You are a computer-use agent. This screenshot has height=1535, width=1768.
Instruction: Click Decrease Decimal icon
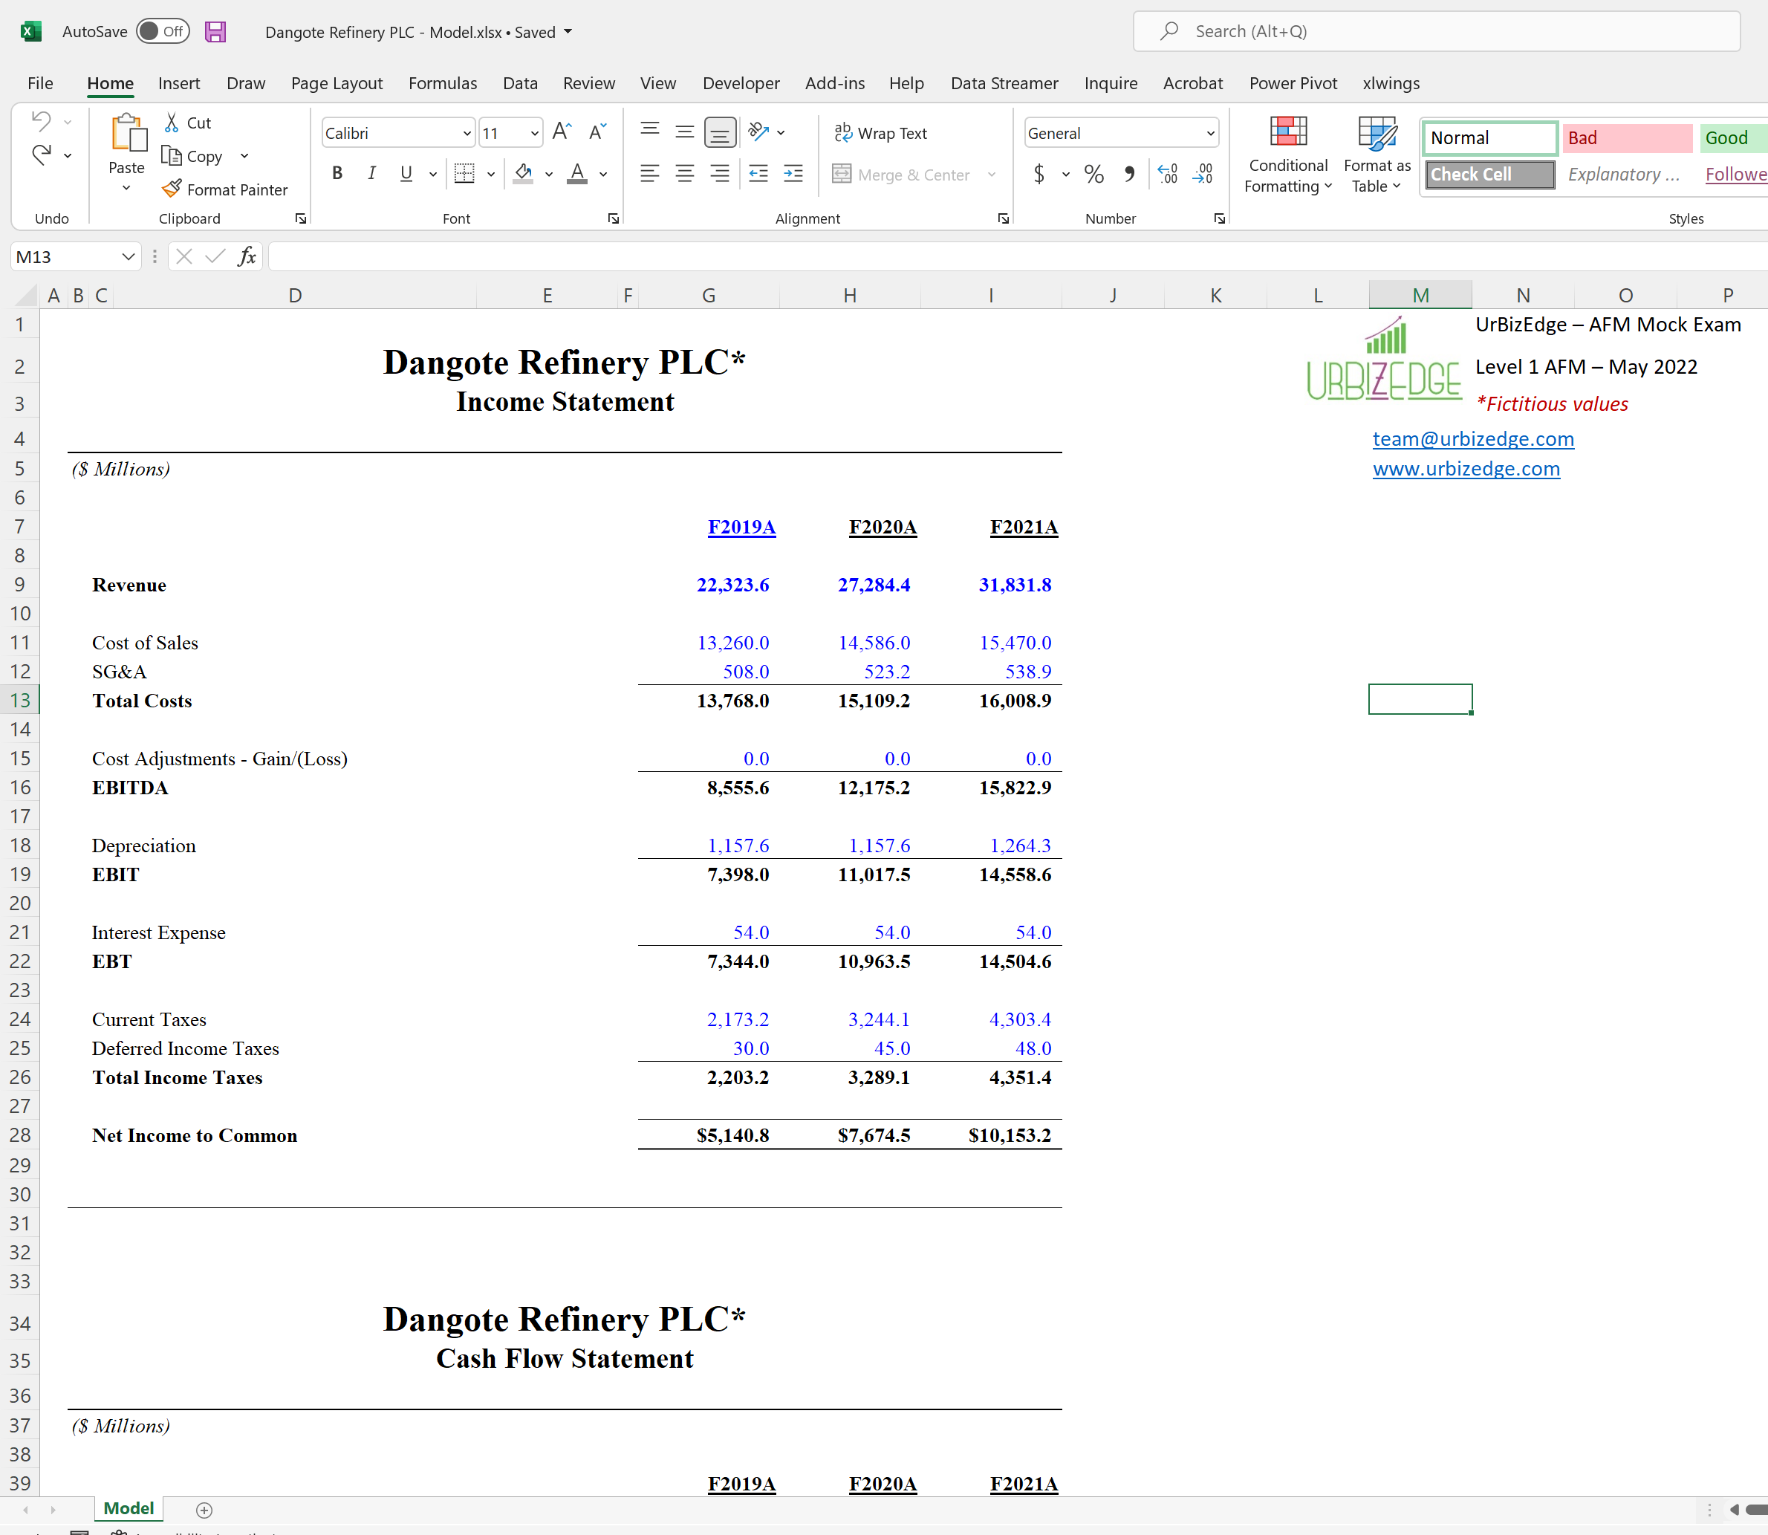tap(1203, 174)
